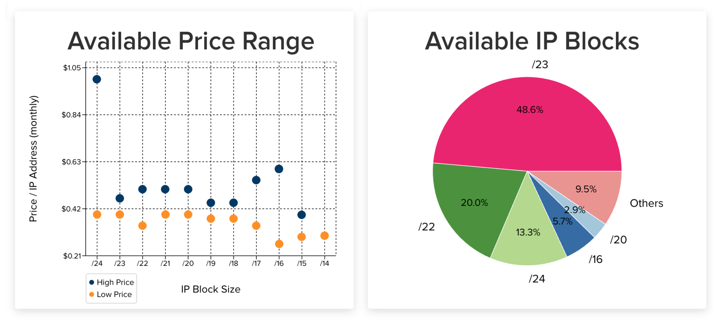
Task: Toggle Low Price legend entry
Action: pyautogui.click(x=110, y=294)
